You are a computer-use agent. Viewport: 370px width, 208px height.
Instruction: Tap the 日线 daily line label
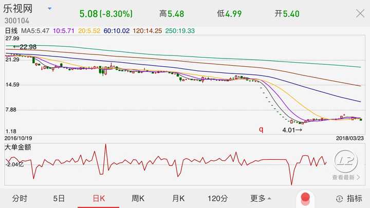click(x=11, y=31)
